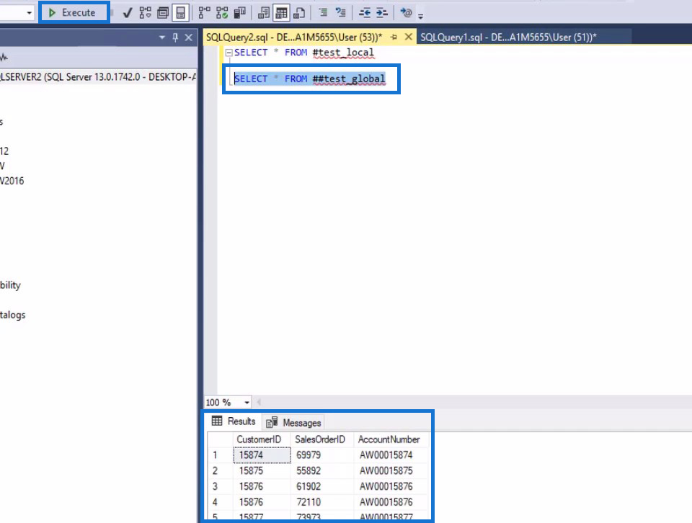Toggle Include Client Statistics icon
This screenshot has height=523, width=692.
pyautogui.click(x=239, y=13)
